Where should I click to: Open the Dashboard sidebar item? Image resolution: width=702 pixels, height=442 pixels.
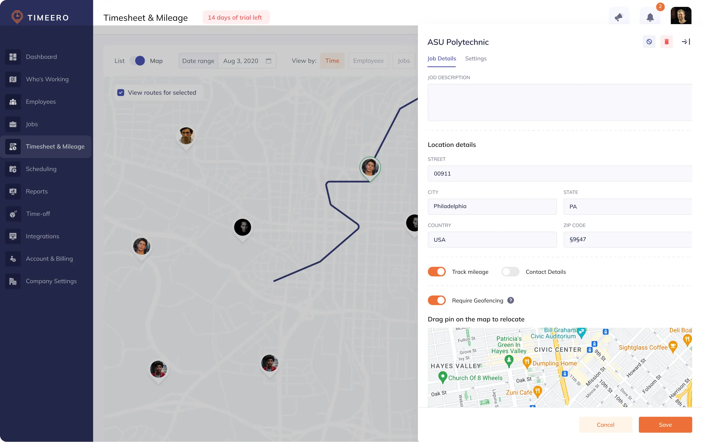coord(41,57)
